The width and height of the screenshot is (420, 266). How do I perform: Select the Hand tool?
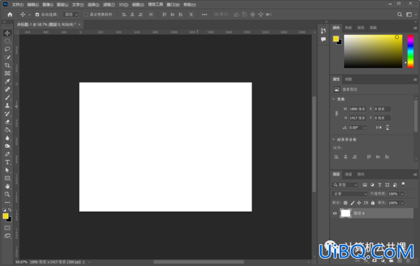pos(7,186)
